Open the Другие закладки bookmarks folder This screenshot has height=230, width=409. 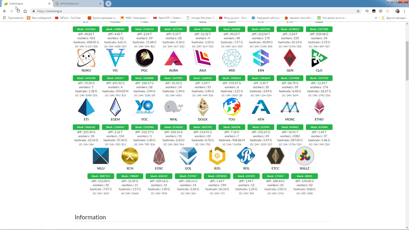[394, 18]
